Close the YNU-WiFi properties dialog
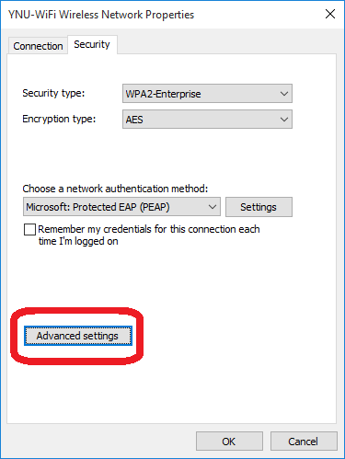Image resolution: width=345 pixels, height=459 pixels. (x=330, y=14)
